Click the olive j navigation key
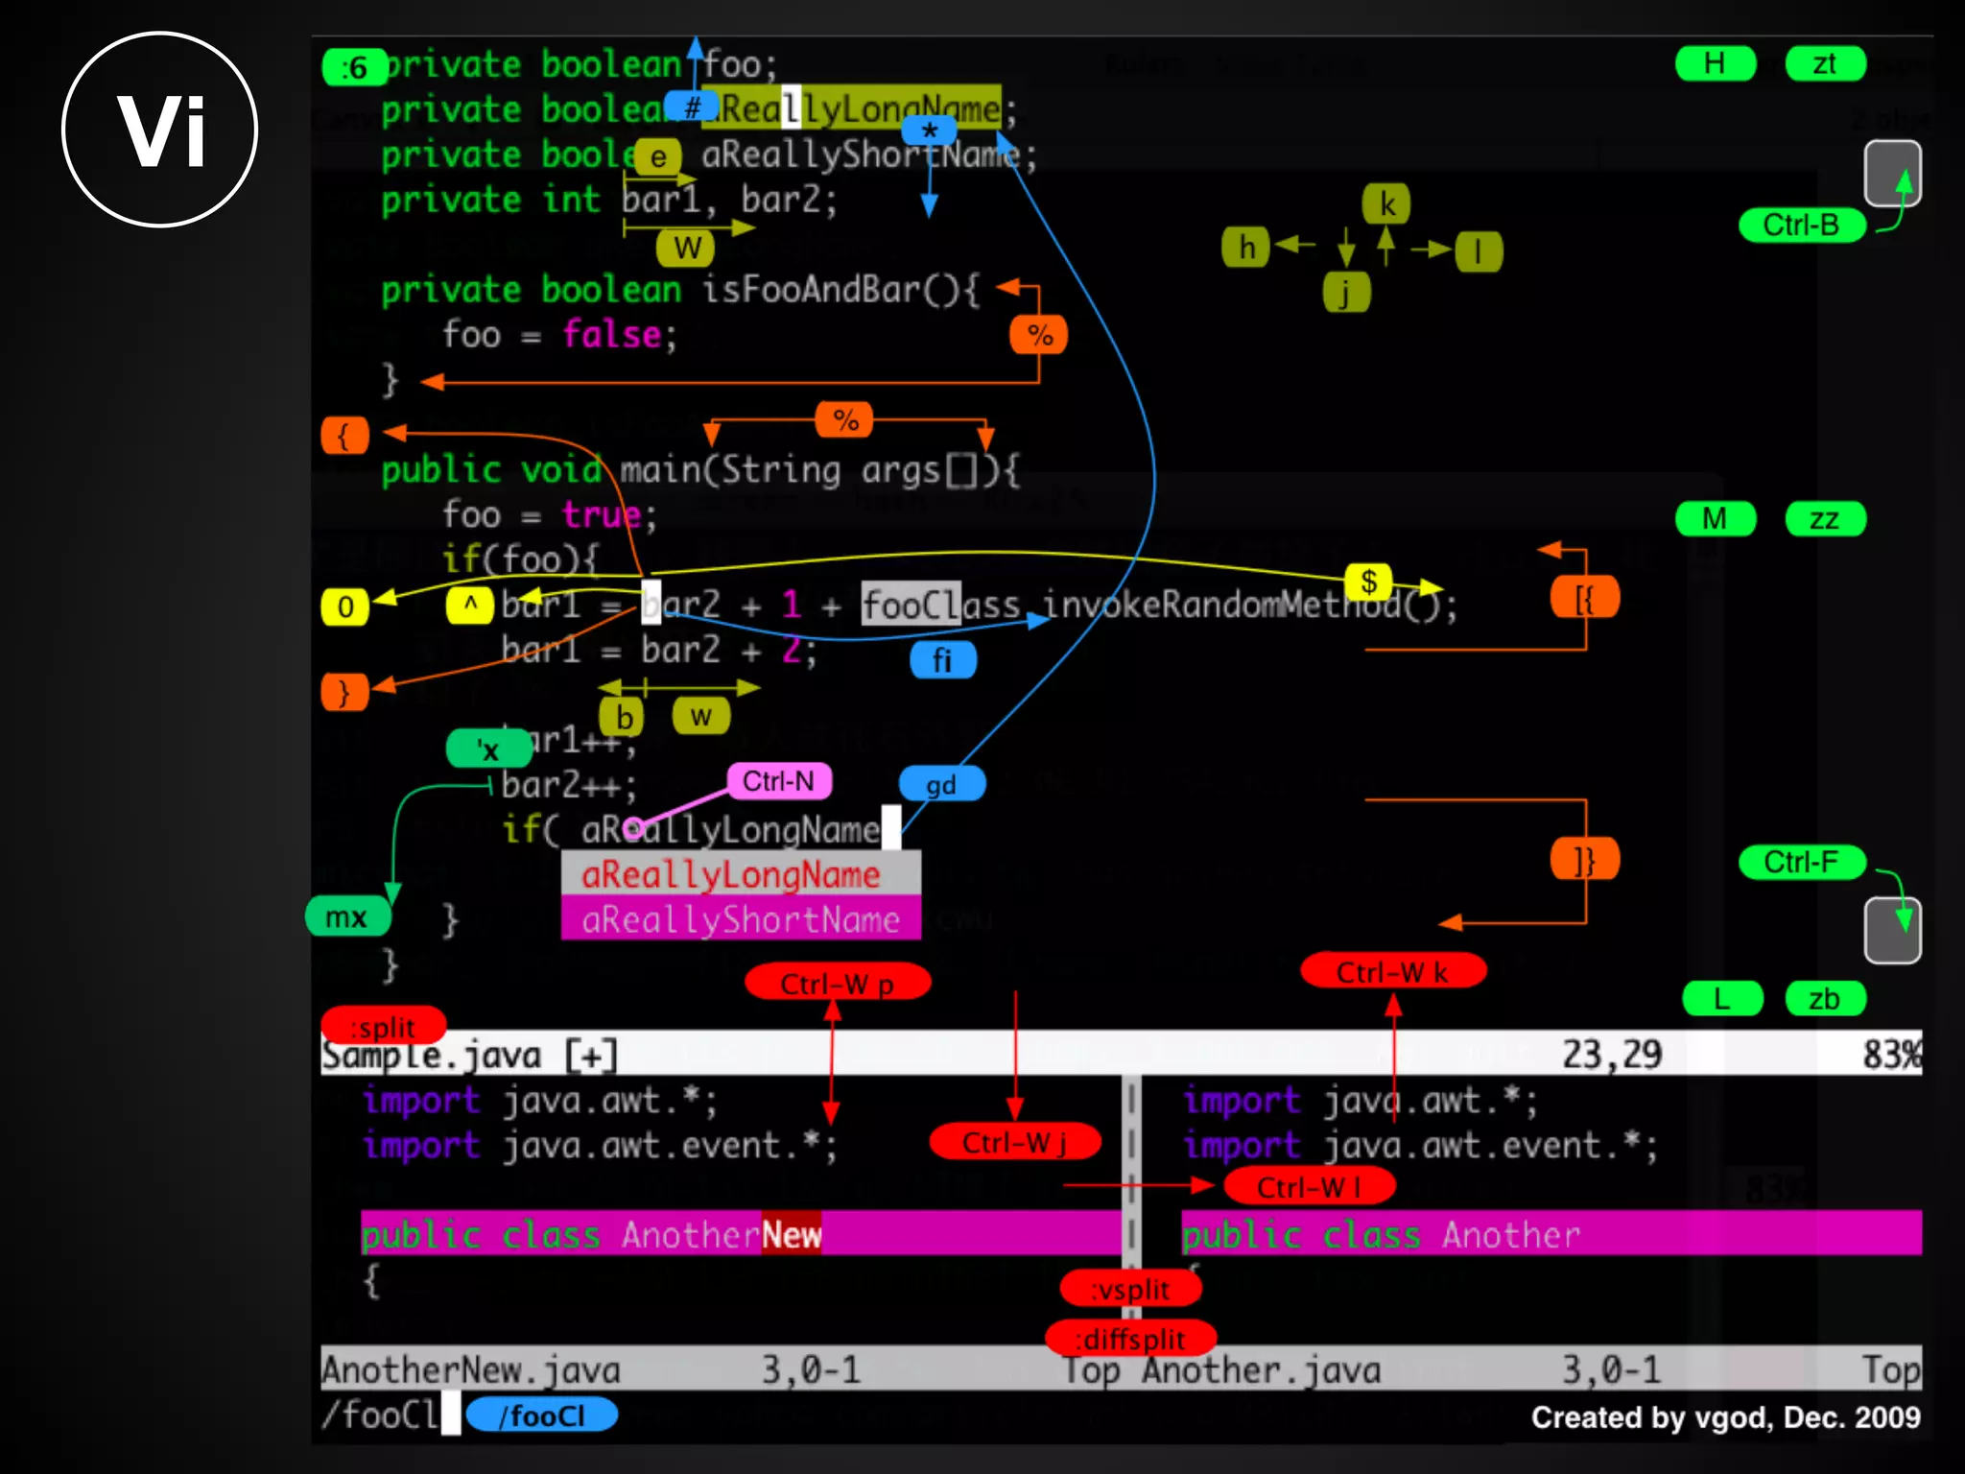Viewport: 1965px width, 1474px height. [x=1345, y=292]
